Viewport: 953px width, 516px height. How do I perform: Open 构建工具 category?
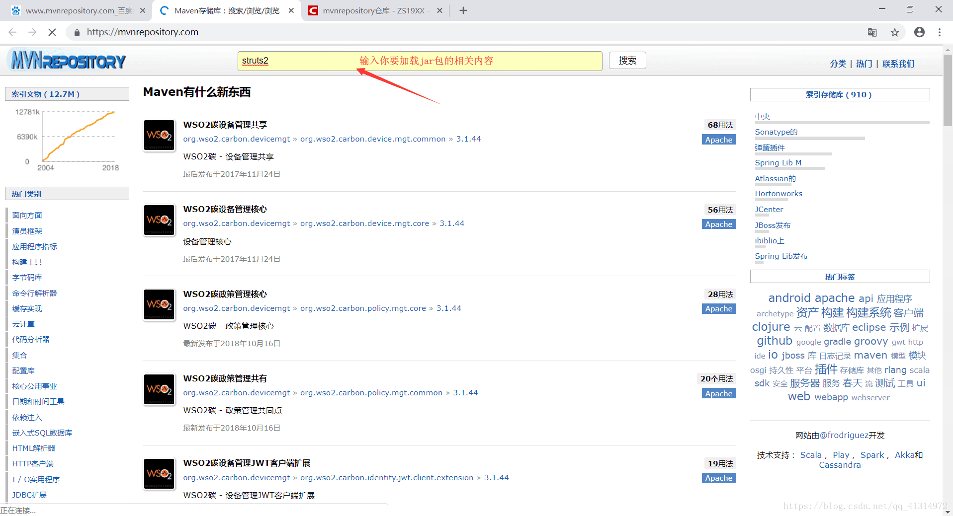click(x=27, y=262)
